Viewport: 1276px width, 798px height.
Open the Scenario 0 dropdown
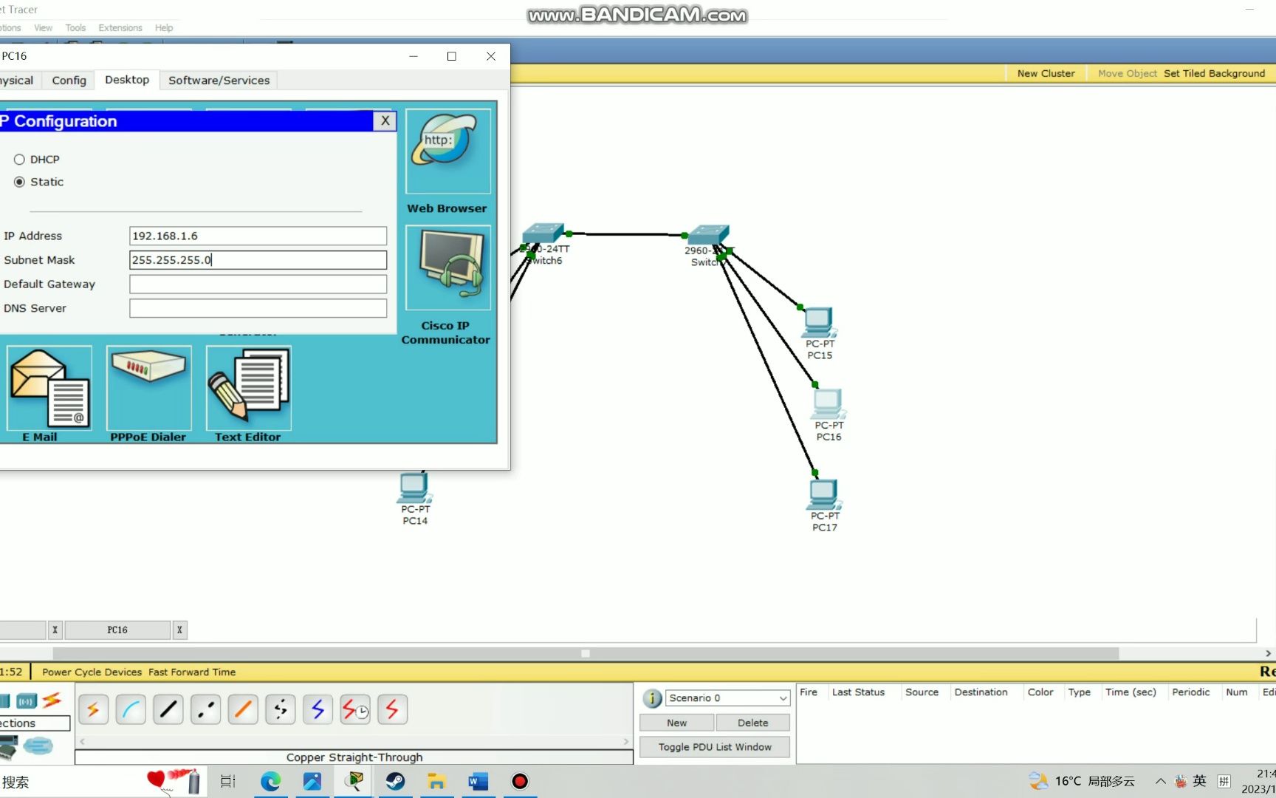pos(727,698)
